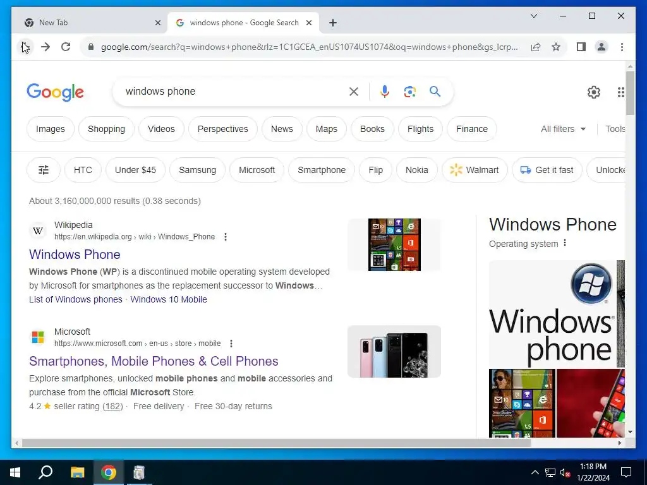647x485 pixels.
Task: Open Google quick settings gear
Action: click(594, 92)
